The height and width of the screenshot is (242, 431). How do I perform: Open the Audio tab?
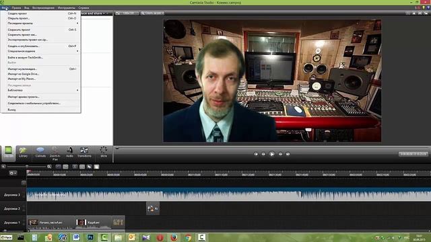69,153
